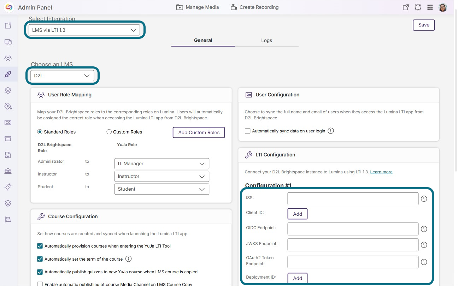Check Enable automatic publishing of Media Channel
Viewport: 458px width, 286px height.
40,284
